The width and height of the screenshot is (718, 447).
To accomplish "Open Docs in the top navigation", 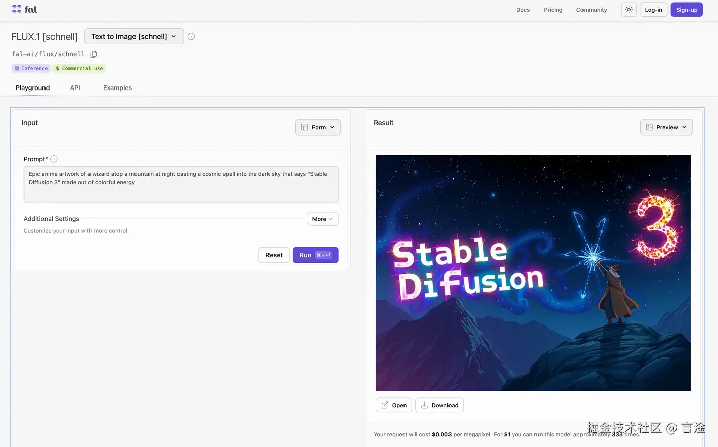I will pyautogui.click(x=523, y=10).
